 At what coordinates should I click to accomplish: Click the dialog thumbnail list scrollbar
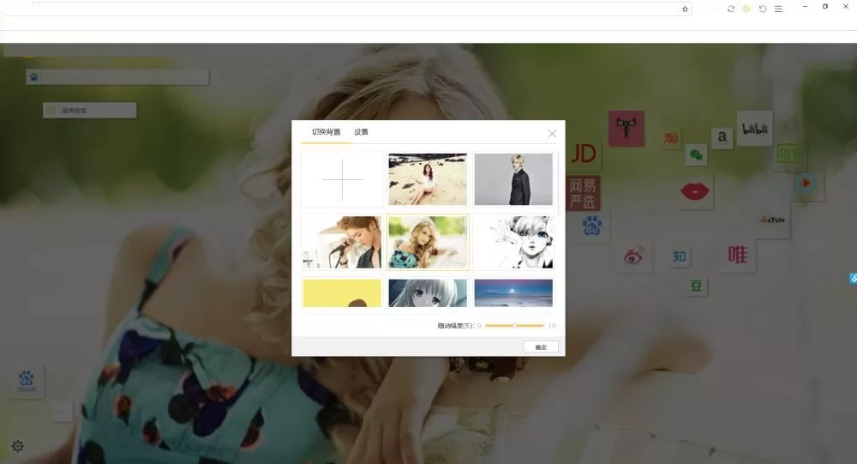point(559,184)
